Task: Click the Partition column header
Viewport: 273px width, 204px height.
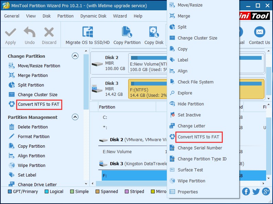Action: [127, 107]
